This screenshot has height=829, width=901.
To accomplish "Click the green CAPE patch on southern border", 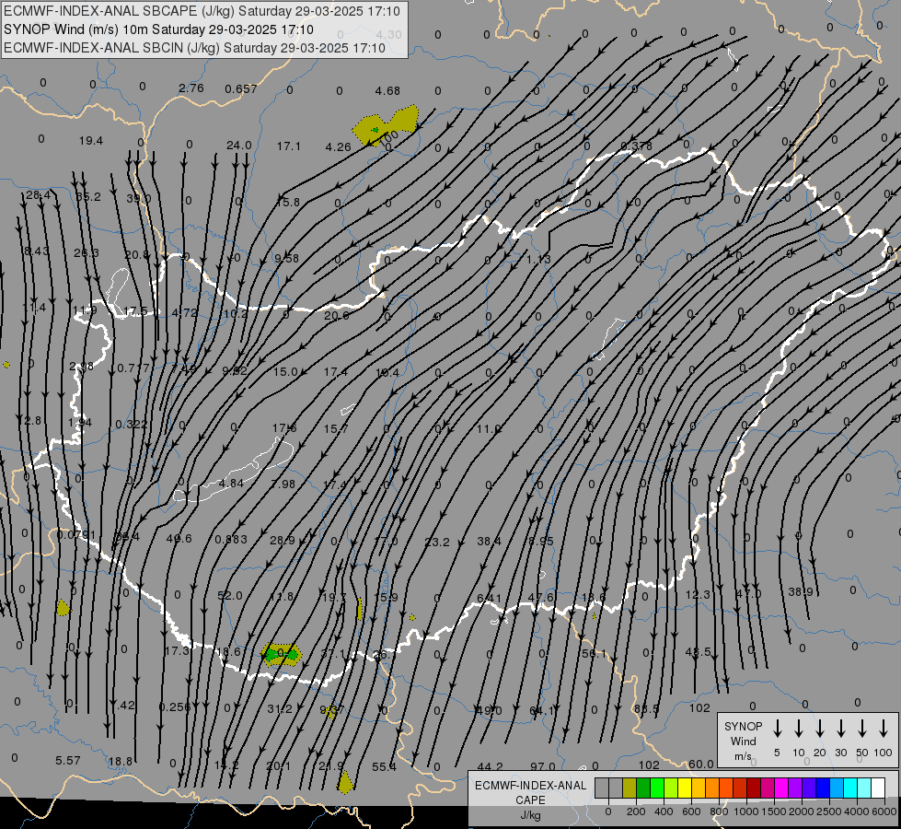I will tap(282, 655).
